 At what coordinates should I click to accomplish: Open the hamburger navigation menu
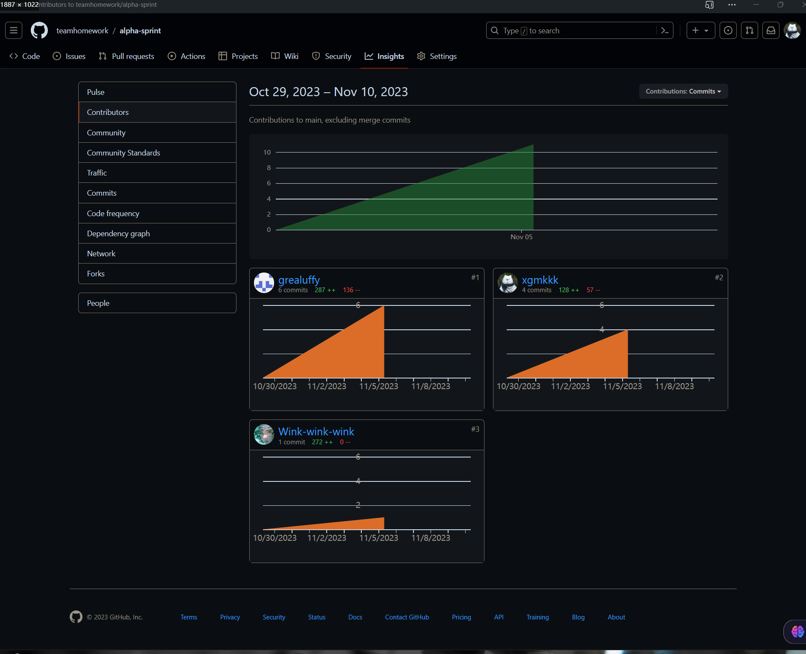[x=14, y=30]
